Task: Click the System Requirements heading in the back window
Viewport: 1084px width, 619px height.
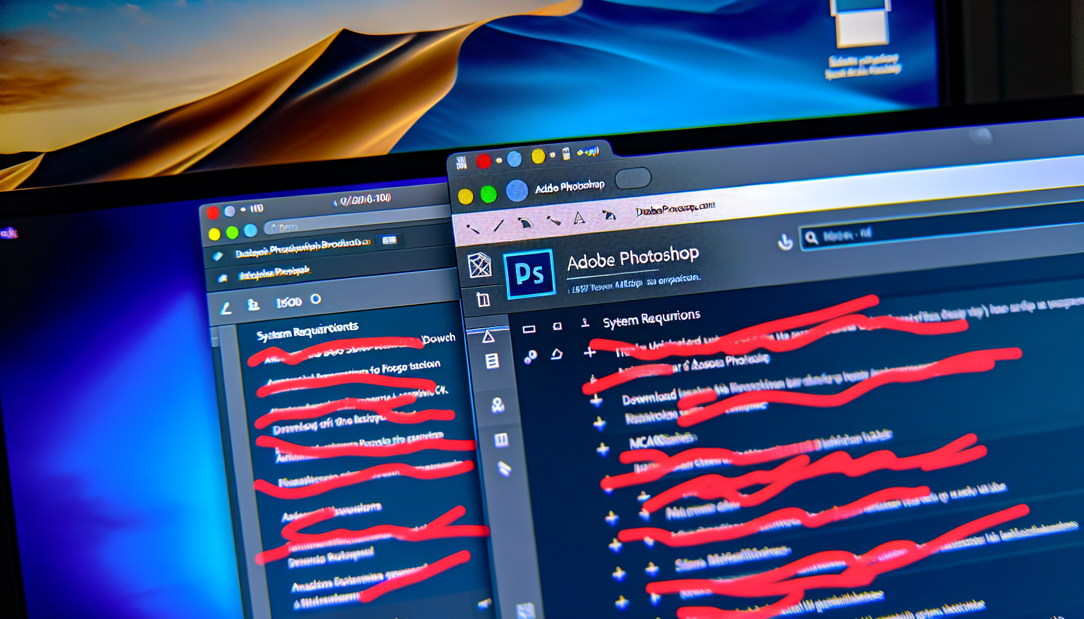Action: coord(307,331)
